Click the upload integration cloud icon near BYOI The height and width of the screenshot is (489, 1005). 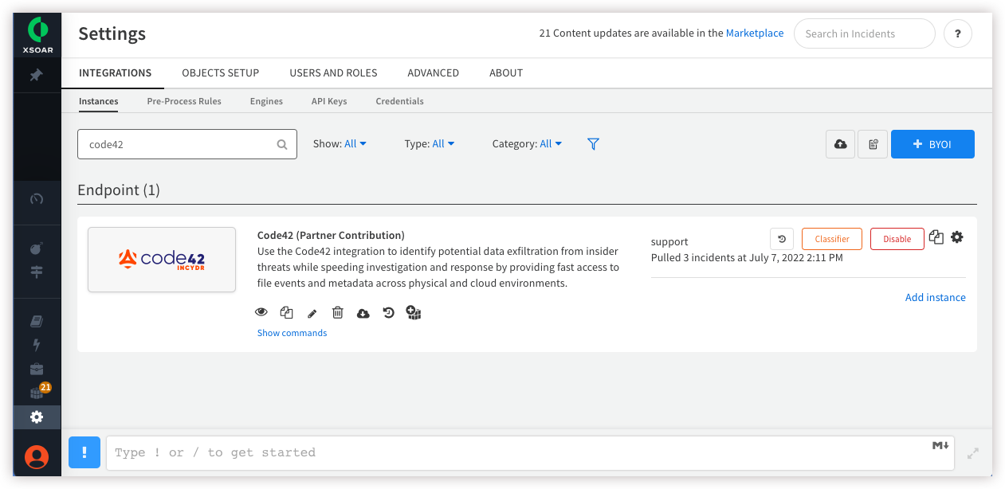(840, 143)
